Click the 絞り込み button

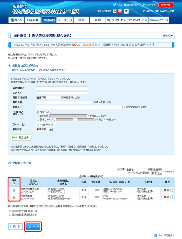pyautogui.click(x=21, y=138)
